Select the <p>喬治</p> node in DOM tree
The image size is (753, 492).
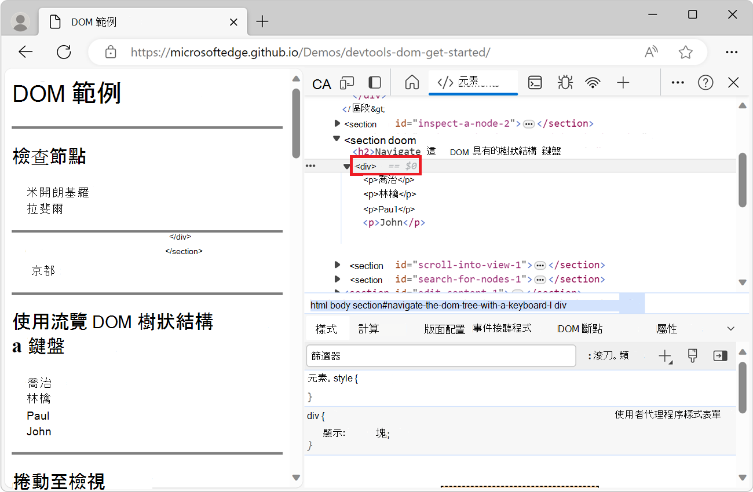tap(389, 179)
